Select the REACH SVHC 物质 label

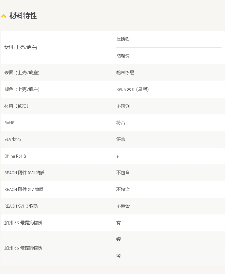(x=21, y=206)
